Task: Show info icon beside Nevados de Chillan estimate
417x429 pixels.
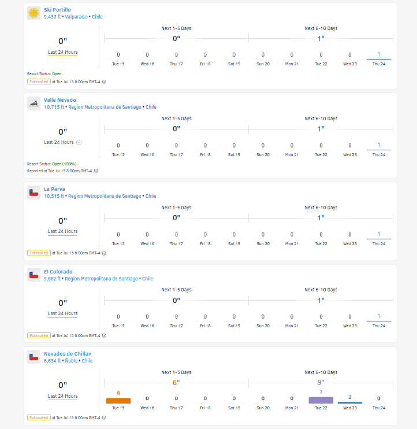Action: coord(104,417)
